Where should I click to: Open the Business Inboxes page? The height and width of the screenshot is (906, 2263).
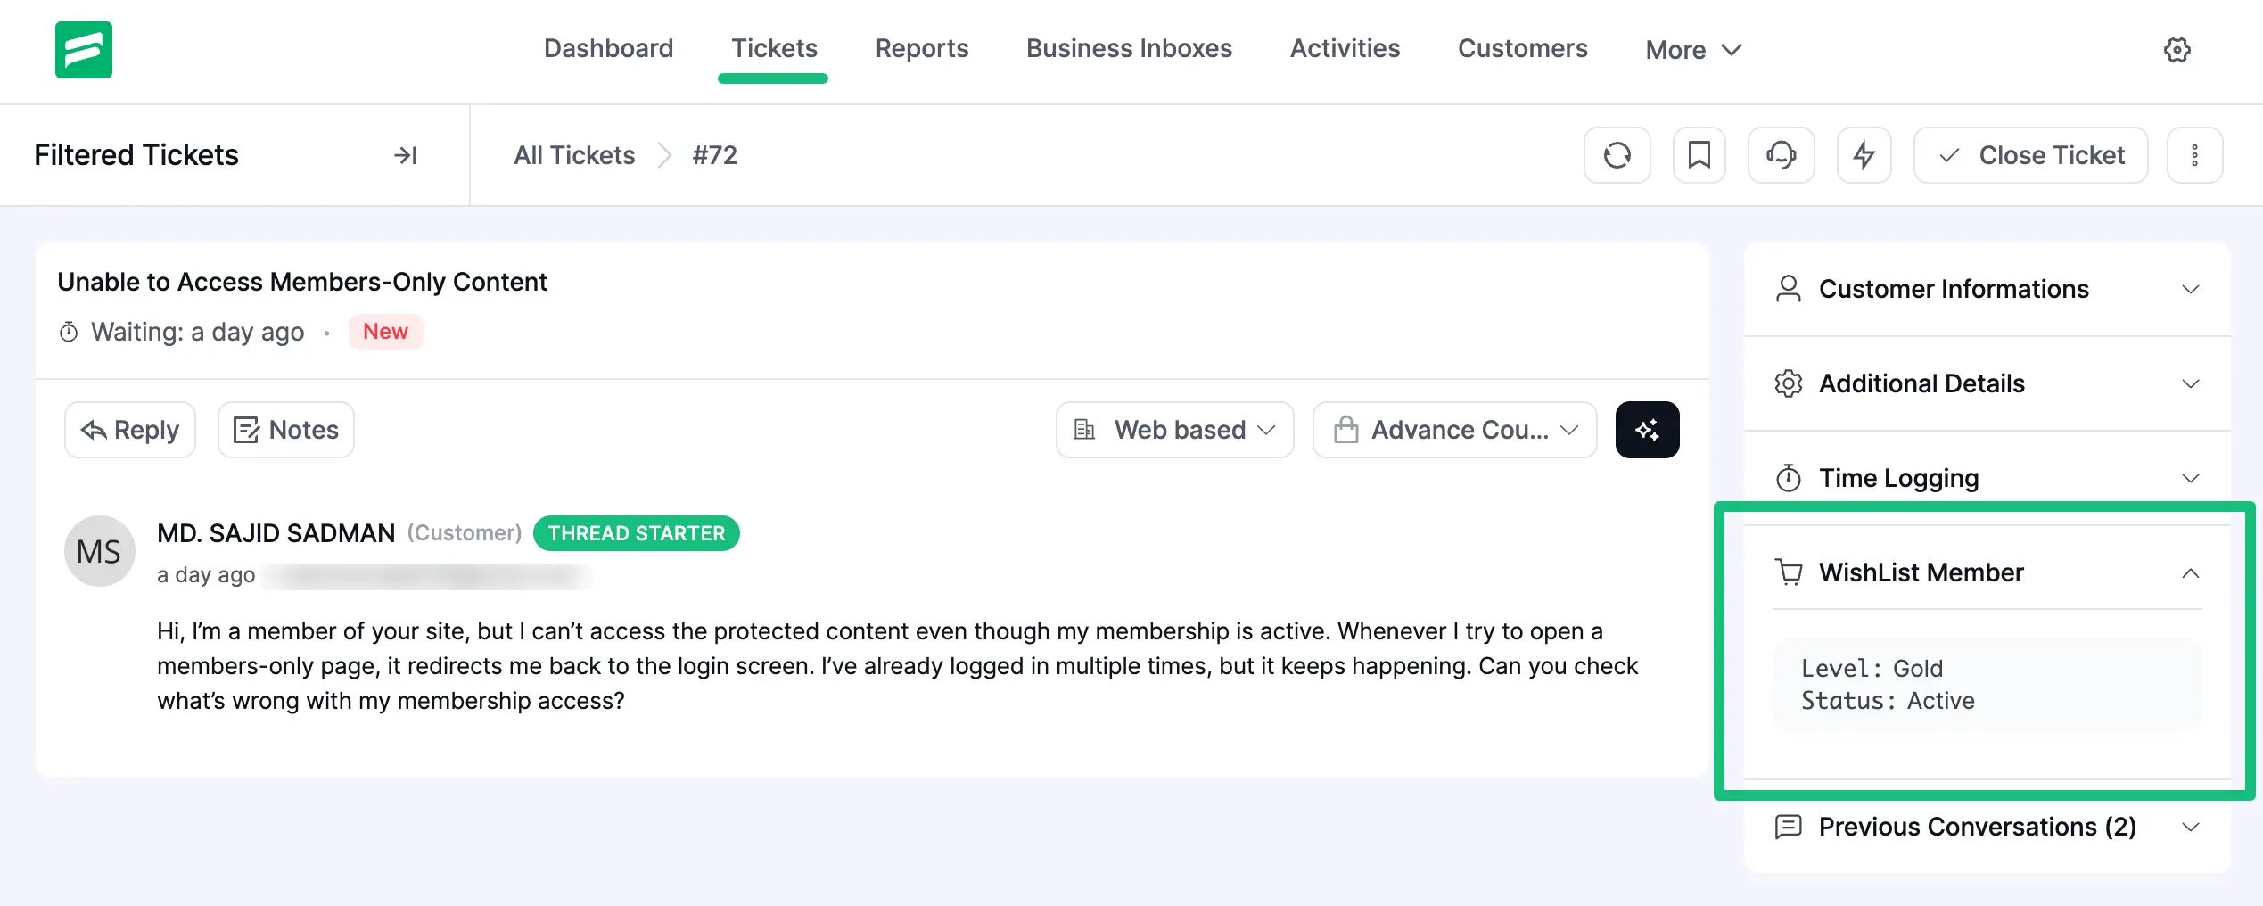point(1128,48)
